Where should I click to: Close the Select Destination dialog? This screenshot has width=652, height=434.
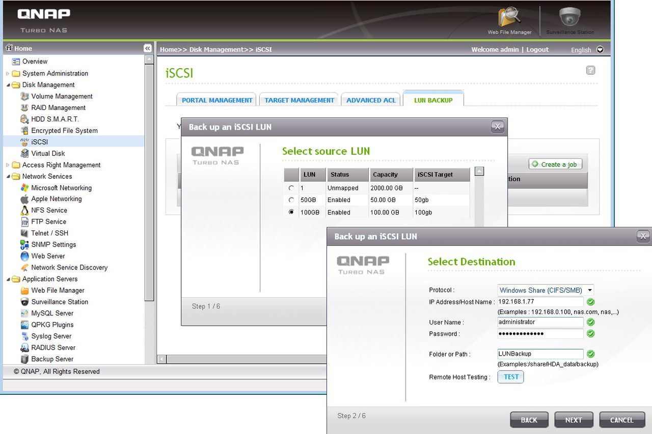[x=643, y=237]
